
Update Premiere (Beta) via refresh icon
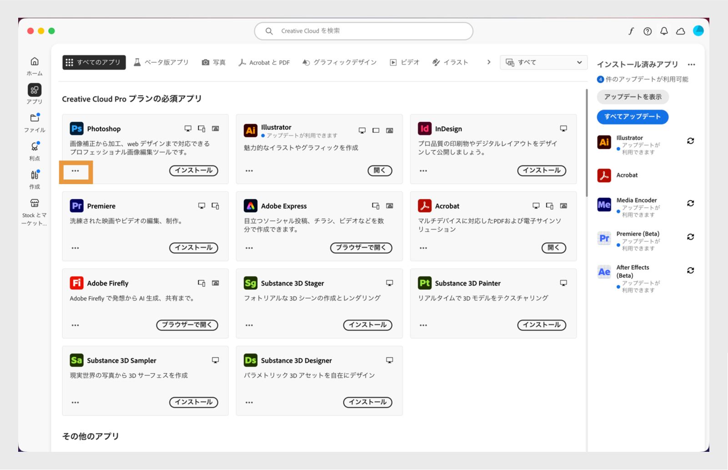(x=690, y=237)
